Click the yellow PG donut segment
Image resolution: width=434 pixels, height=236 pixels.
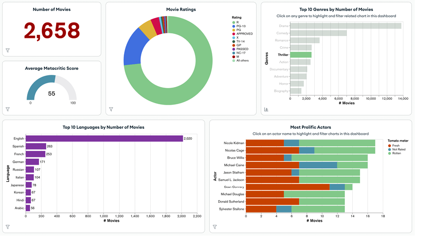(x=148, y=30)
